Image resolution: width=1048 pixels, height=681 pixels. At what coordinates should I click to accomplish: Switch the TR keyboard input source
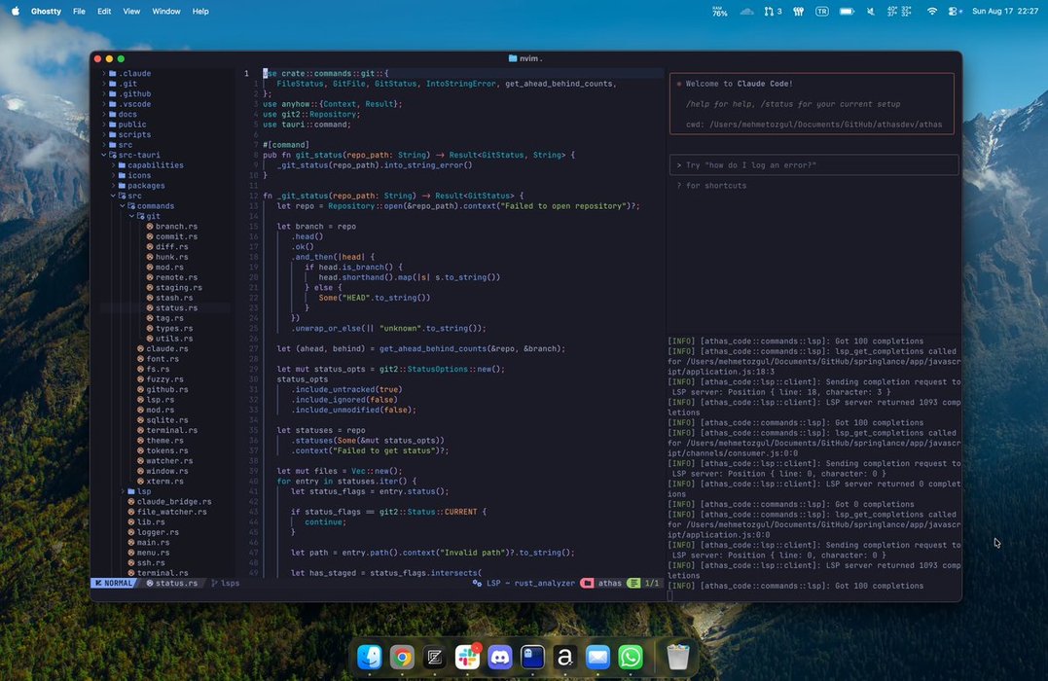[x=822, y=12]
